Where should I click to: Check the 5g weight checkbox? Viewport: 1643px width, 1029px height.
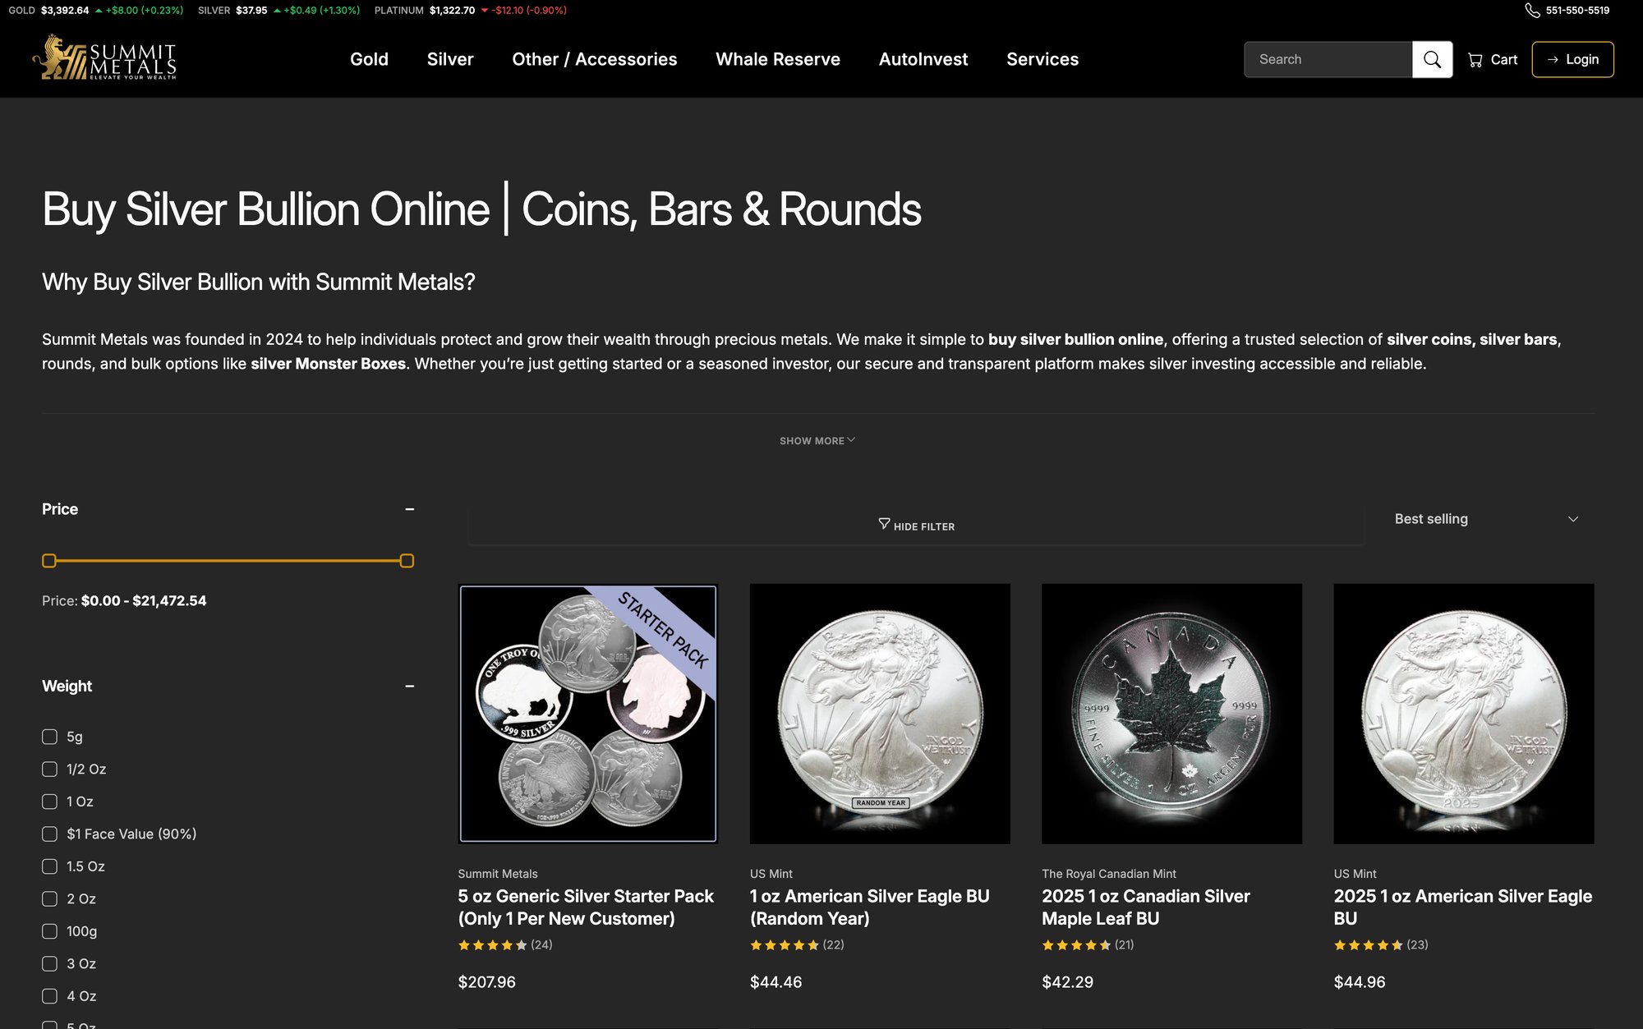point(49,737)
